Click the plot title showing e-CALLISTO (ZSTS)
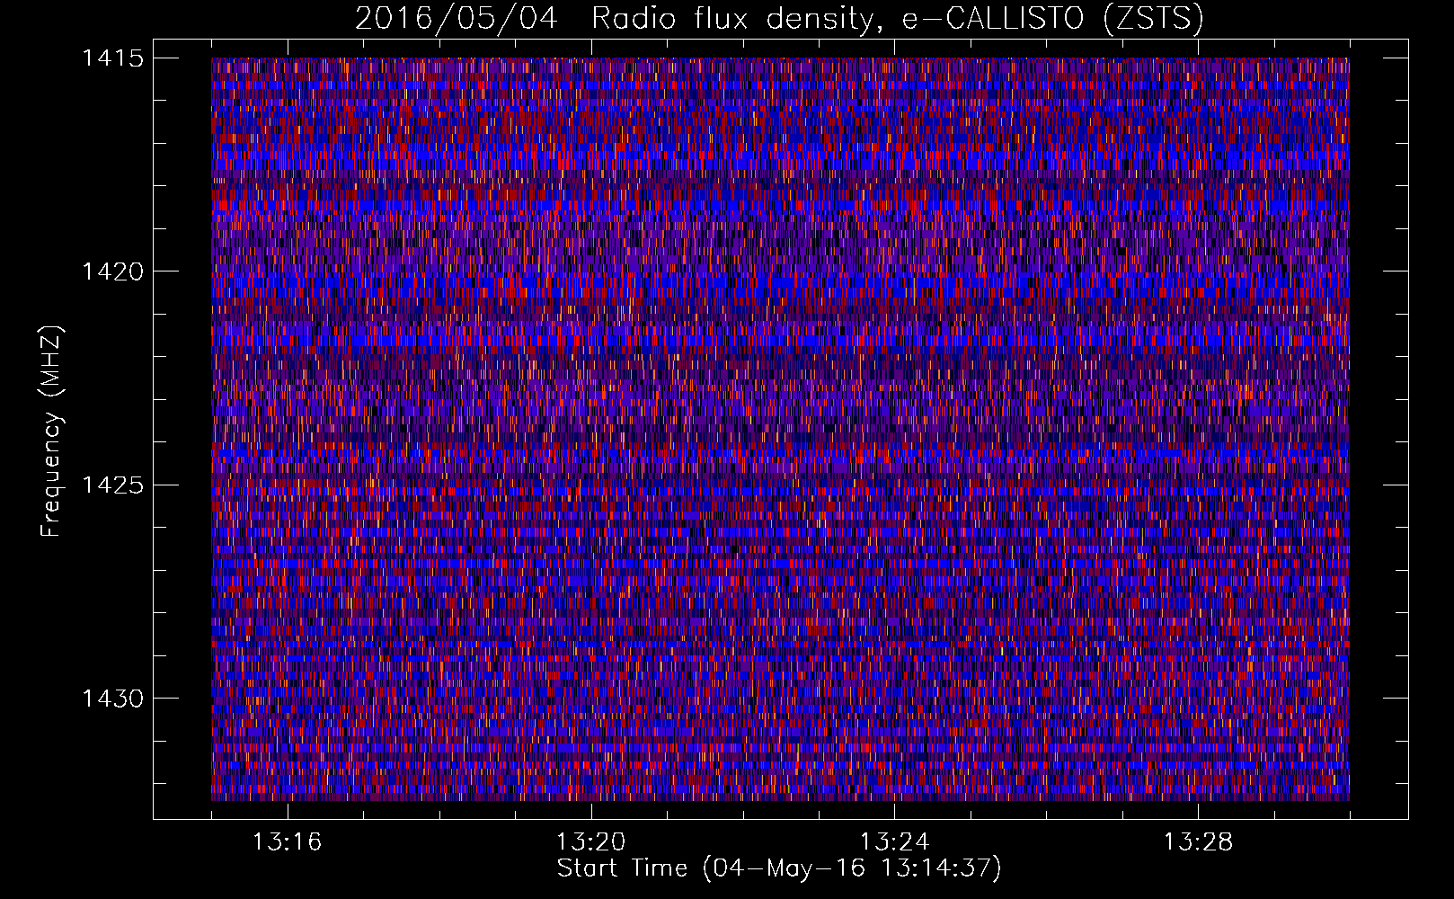Screen dimensions: 1454x899 (x=779, y=18)
